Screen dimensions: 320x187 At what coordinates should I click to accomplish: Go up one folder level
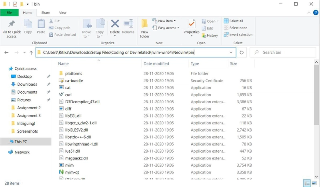(31, 53)
